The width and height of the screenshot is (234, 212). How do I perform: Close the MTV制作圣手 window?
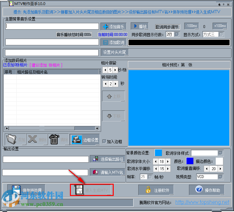(x=228, y=4)
